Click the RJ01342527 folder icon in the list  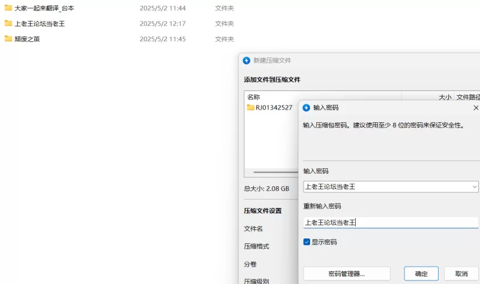coord(251,108)
